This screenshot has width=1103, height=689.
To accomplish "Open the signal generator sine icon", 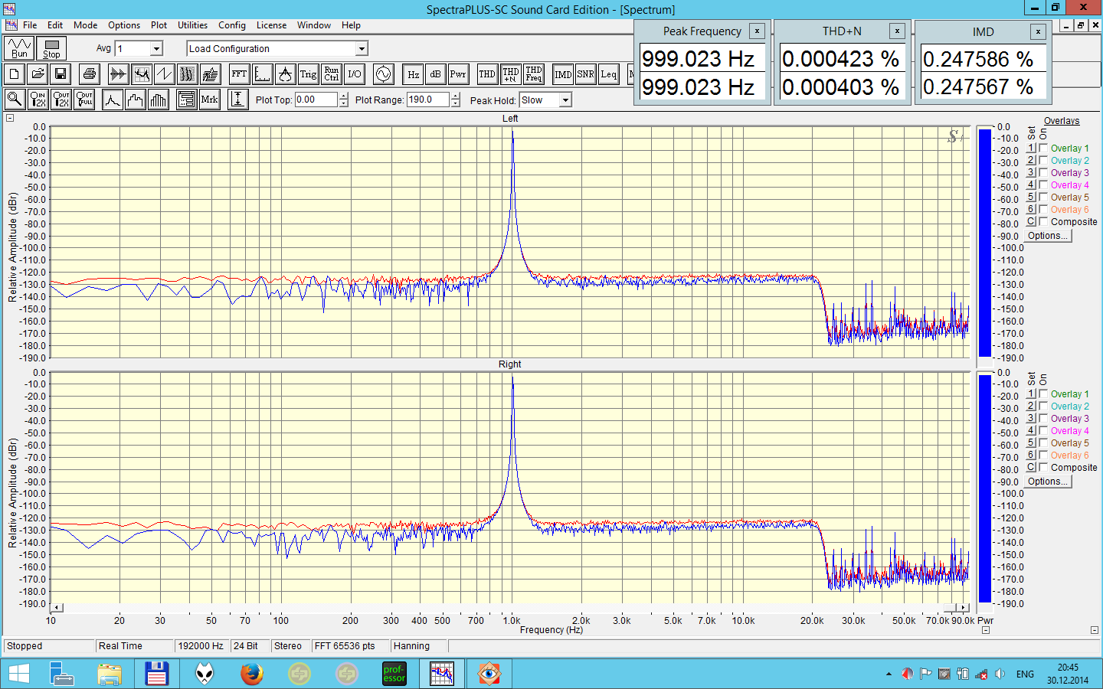I will pyautogui.click(x=383, y=74).
